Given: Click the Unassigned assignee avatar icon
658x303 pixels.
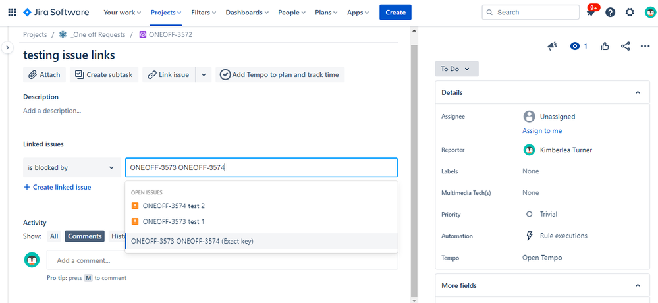Looking at the screenshot, I should tap(529, 116).
